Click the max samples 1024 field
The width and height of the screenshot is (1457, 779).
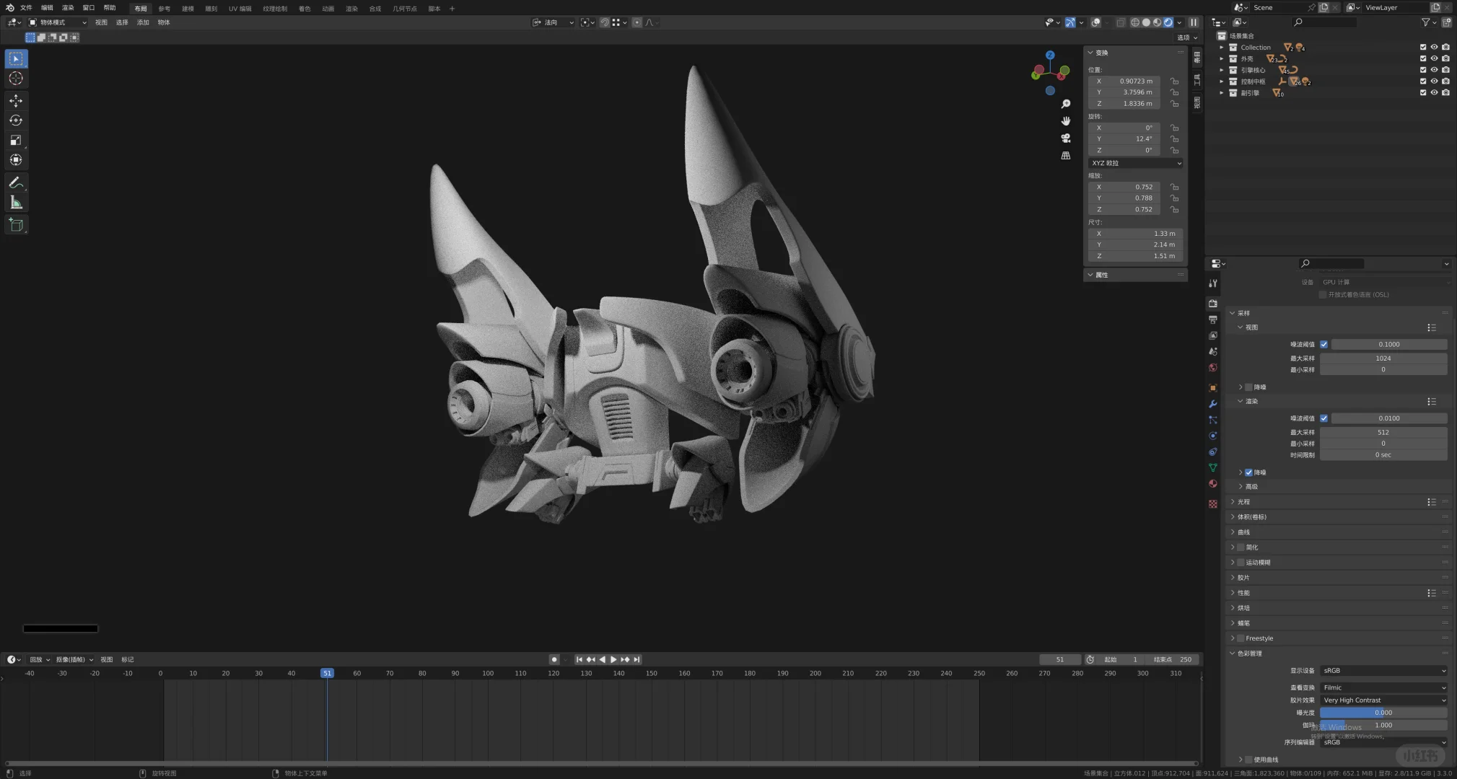tap(1383, 358)
